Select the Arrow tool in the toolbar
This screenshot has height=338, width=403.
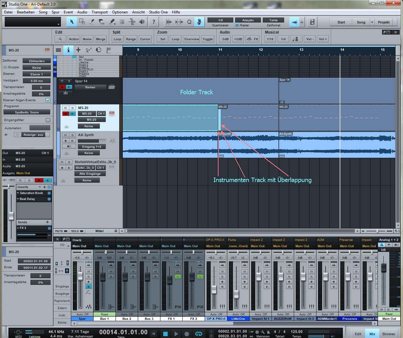[72, 22]
